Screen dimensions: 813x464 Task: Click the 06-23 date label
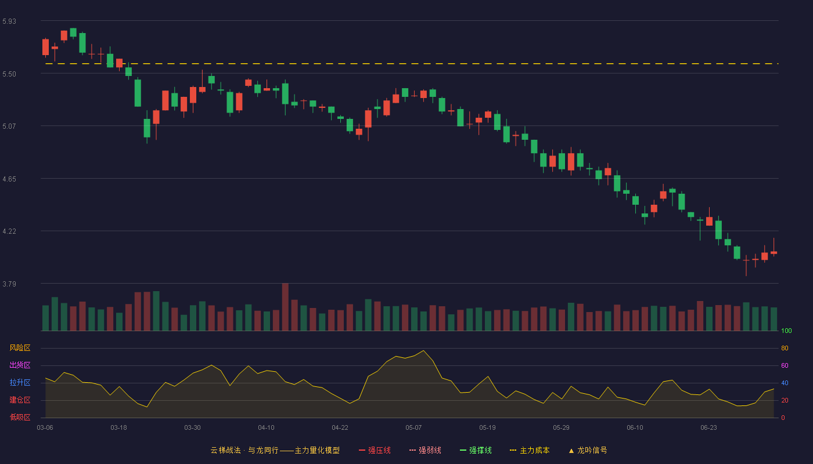[708, 427]
